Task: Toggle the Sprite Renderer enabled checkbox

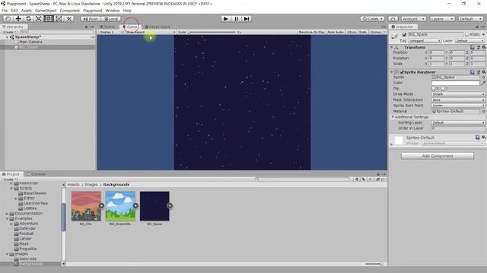Action: click(x=402, y=72)
